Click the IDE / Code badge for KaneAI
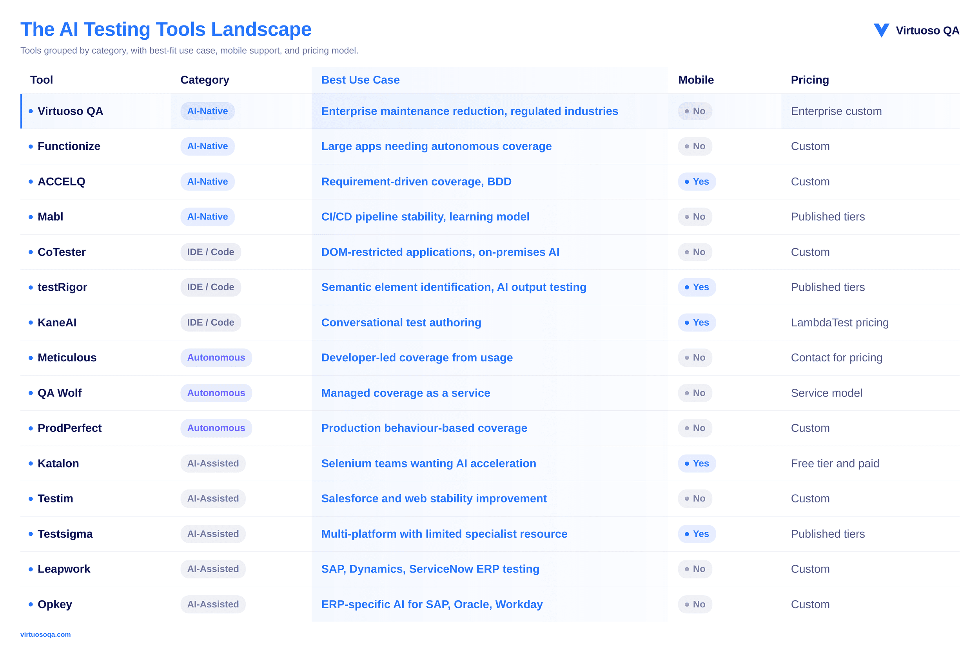Viewport: 980px width, 656px height. pyautogui.click(x=211, y=323)
